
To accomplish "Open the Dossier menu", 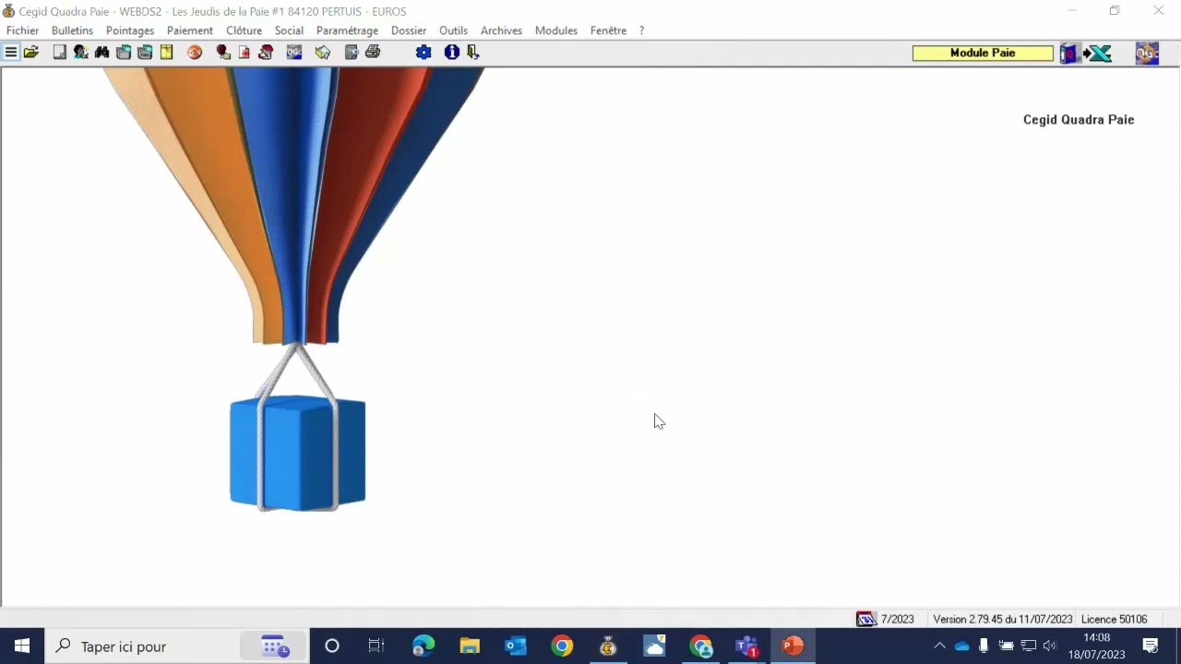I will (x=409, y=30).
